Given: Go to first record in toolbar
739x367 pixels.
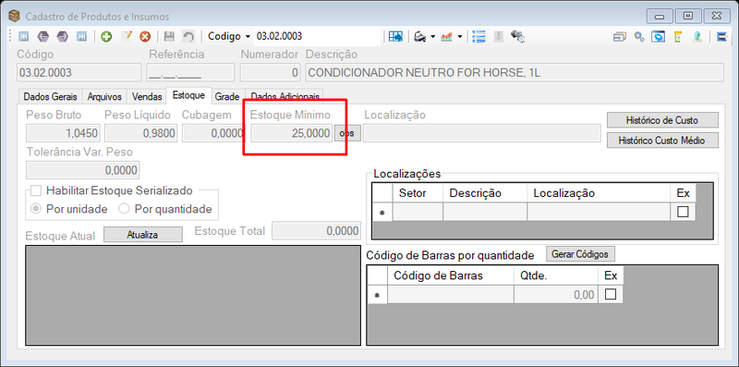Looking at the screenshot, I should (x=23, y=36).
